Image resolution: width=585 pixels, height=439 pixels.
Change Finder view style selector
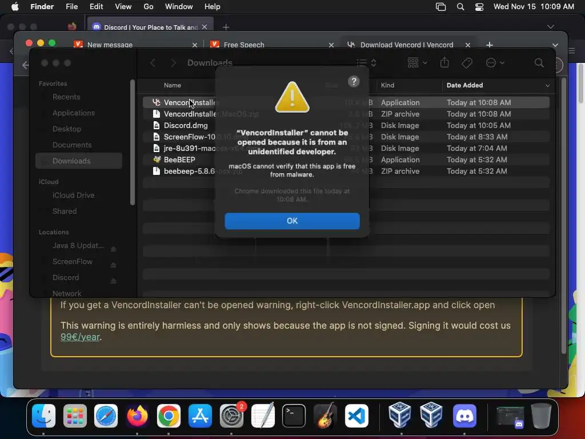click(366, 63)
